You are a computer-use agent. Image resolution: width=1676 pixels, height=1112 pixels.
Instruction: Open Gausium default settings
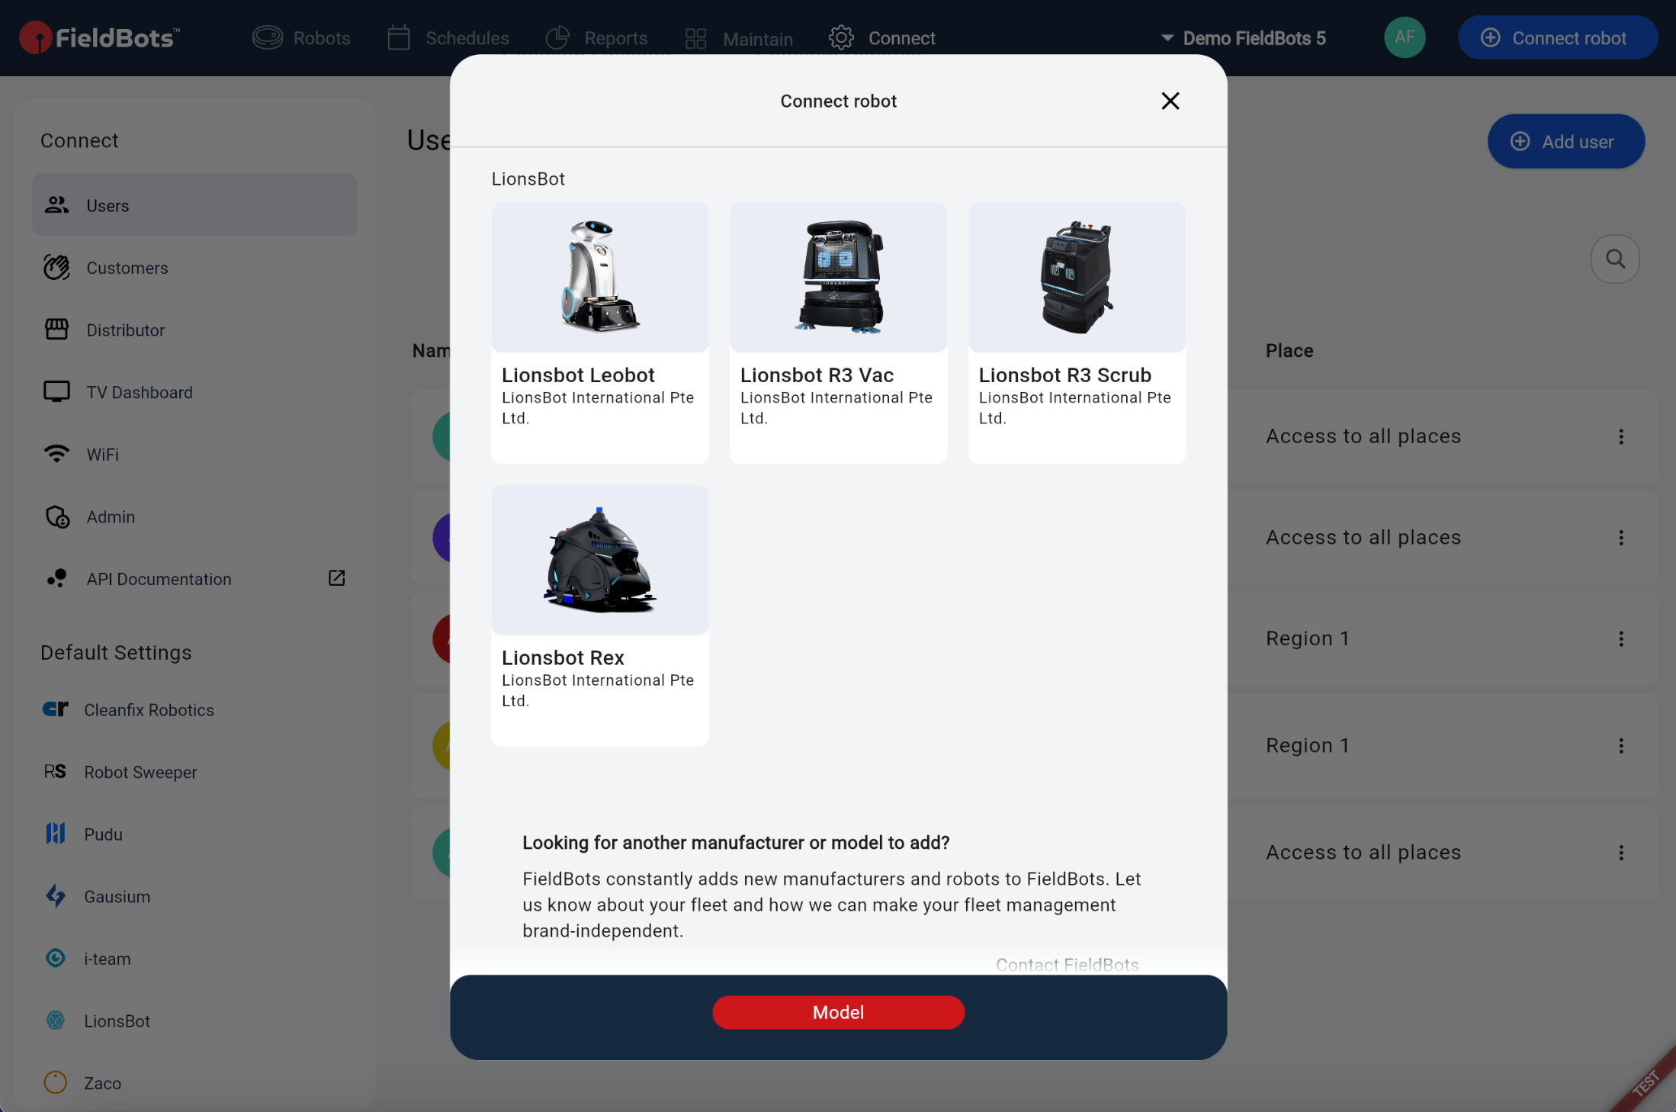(x=194, y=896)
